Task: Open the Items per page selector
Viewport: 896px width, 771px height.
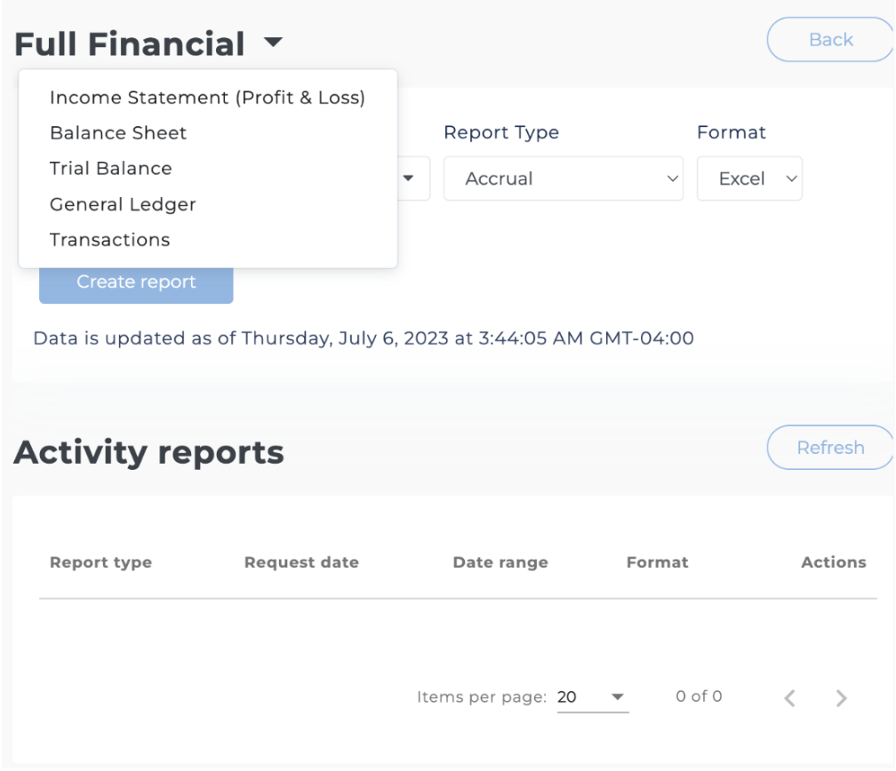Action: pyautogui.click(x=592, y=697)
